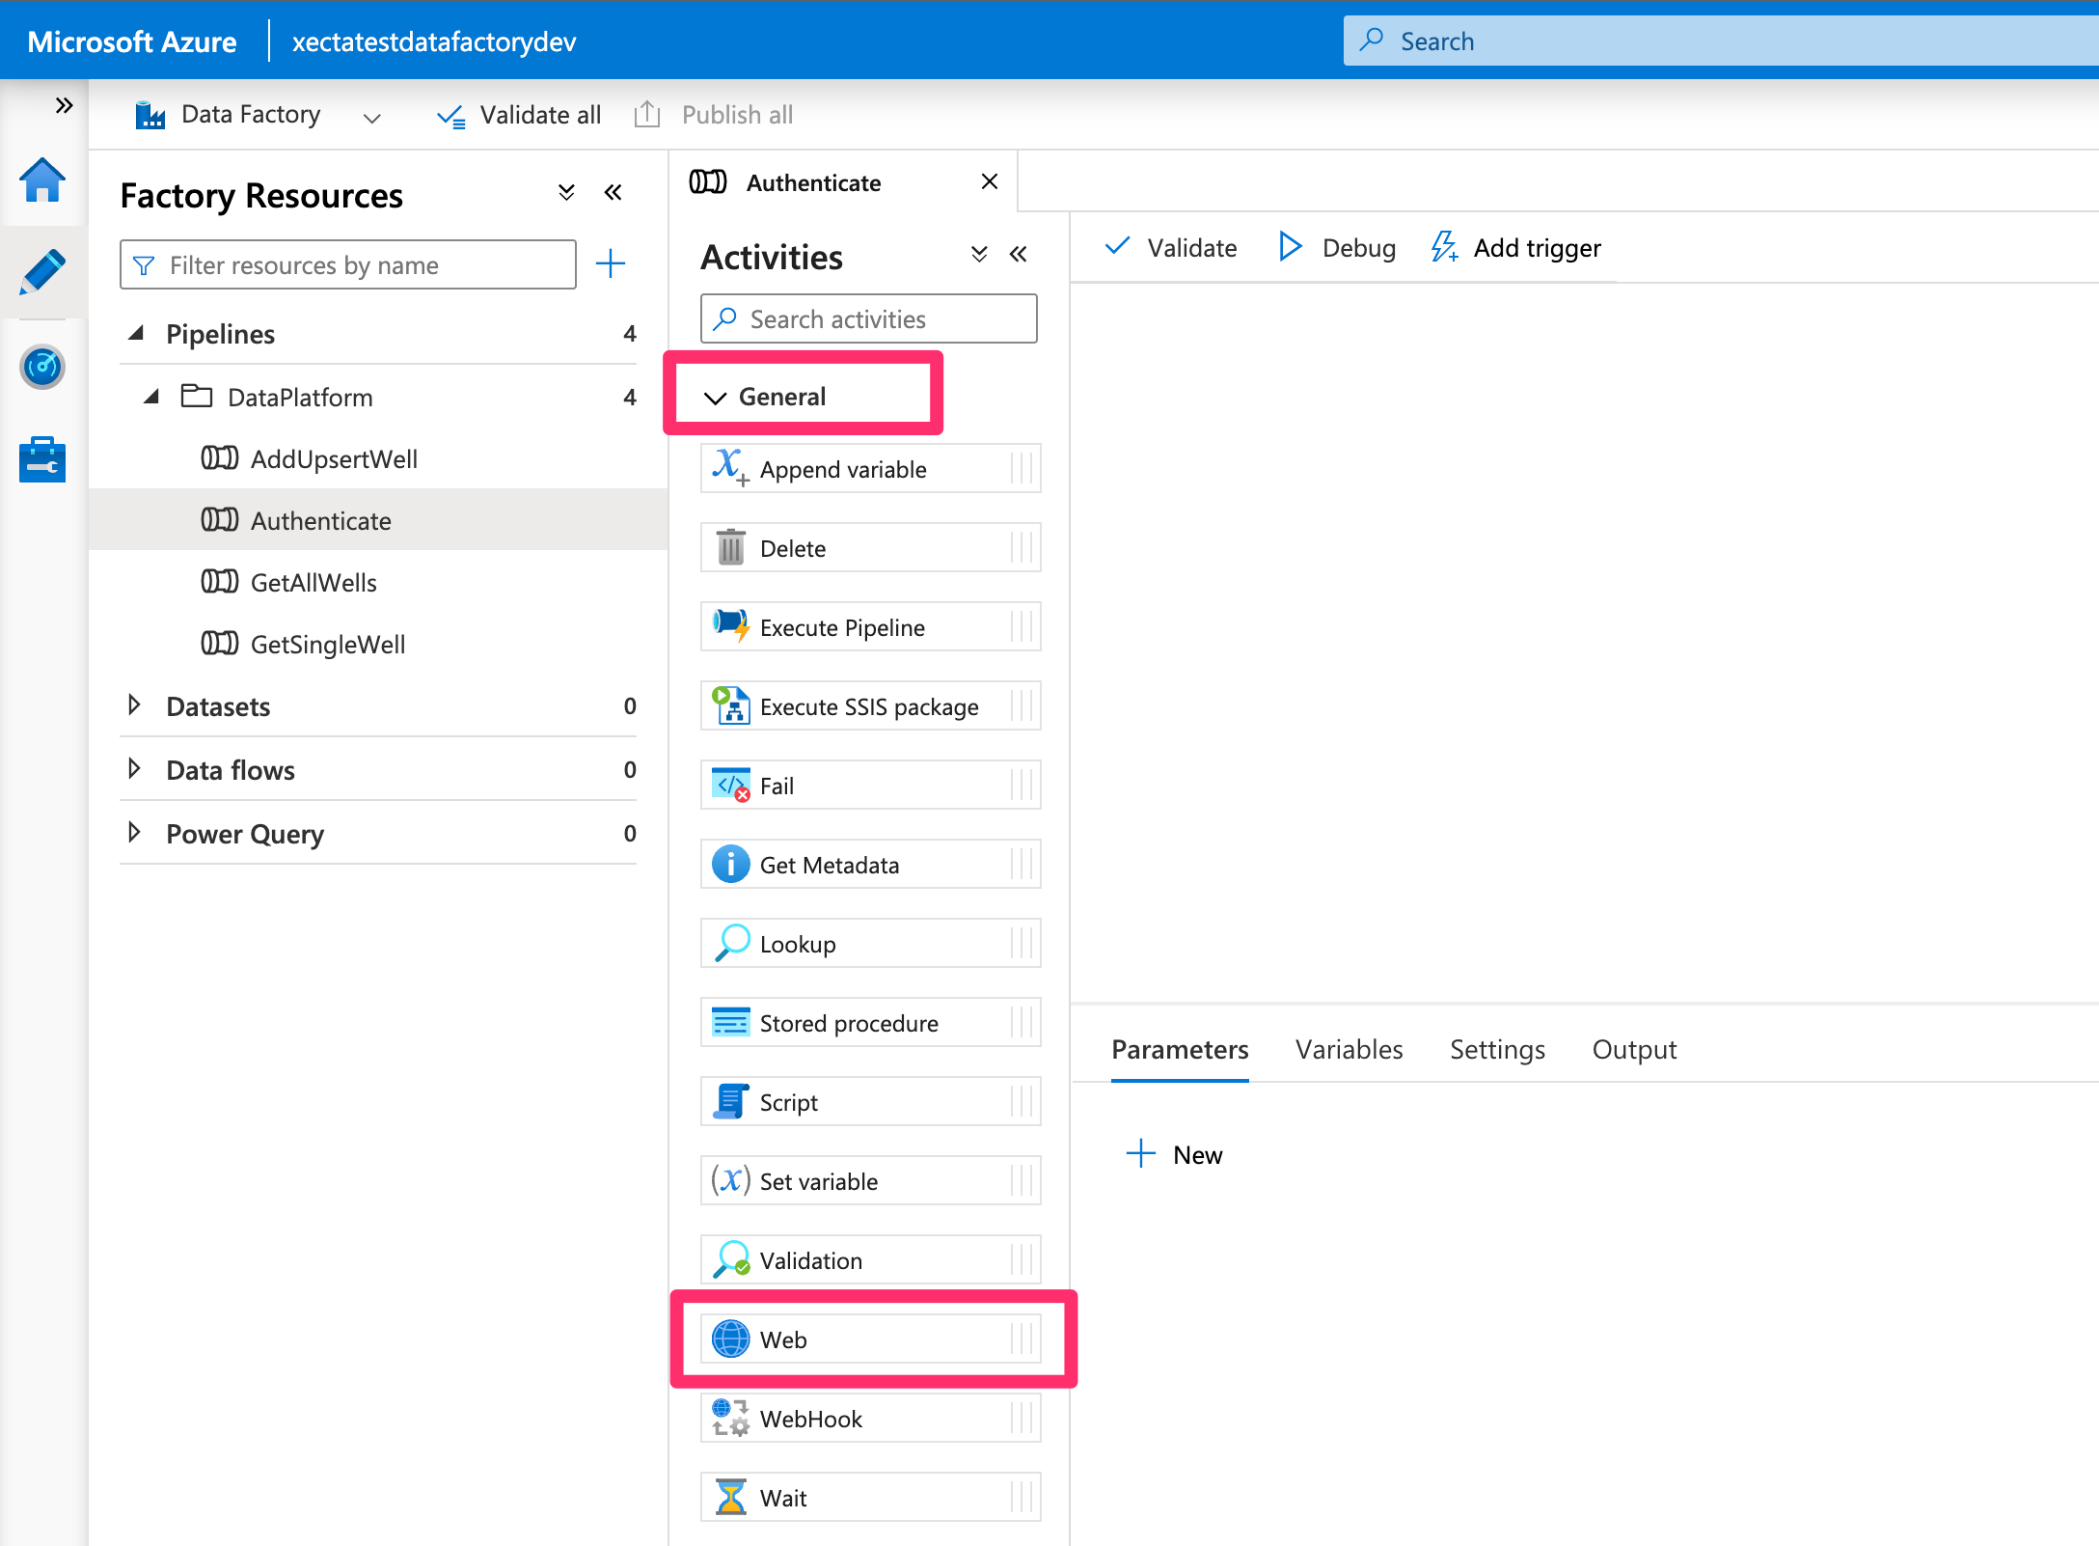2099x1546 pixels.
Task: Click the Filter resources by name field
Action: click(x=348, y=264)
